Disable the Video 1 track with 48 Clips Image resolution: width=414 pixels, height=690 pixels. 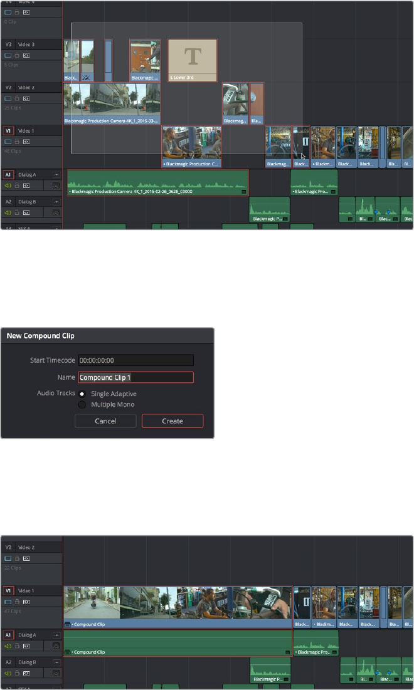pyautogui.click(x=8, y=142)
